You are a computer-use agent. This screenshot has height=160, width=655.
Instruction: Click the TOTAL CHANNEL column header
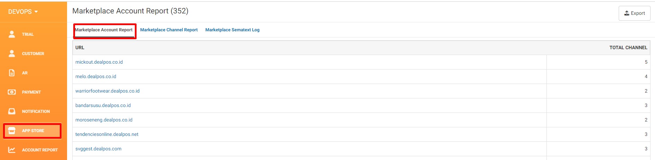pos(628,47)
